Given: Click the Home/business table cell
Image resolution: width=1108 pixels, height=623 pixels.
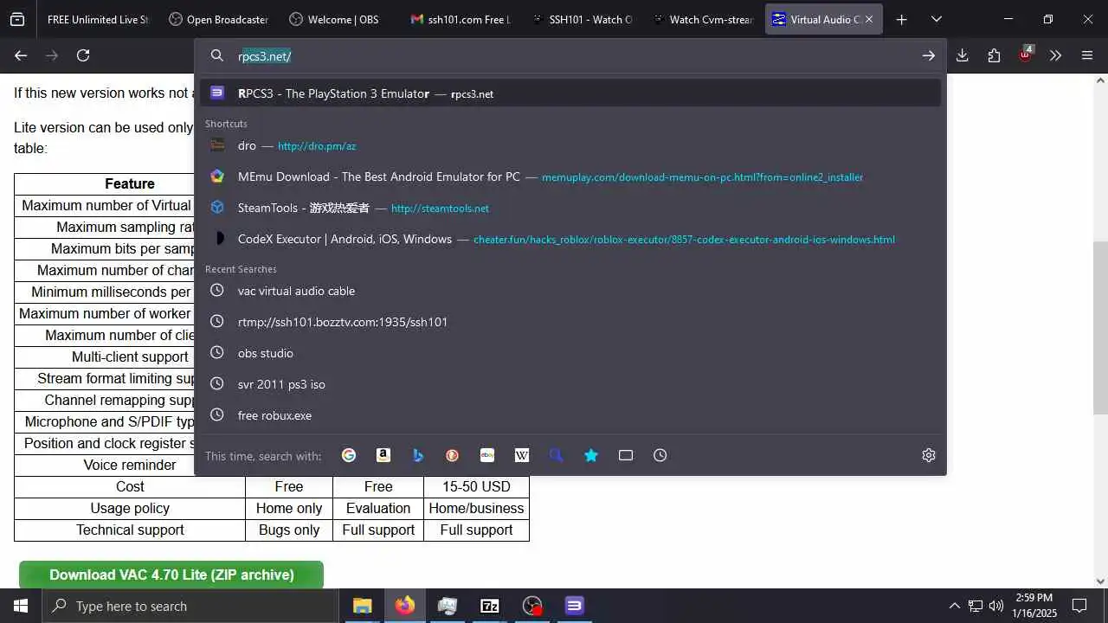Looking at the screenshot, I should pyautogui.click(x=476, y=508).
